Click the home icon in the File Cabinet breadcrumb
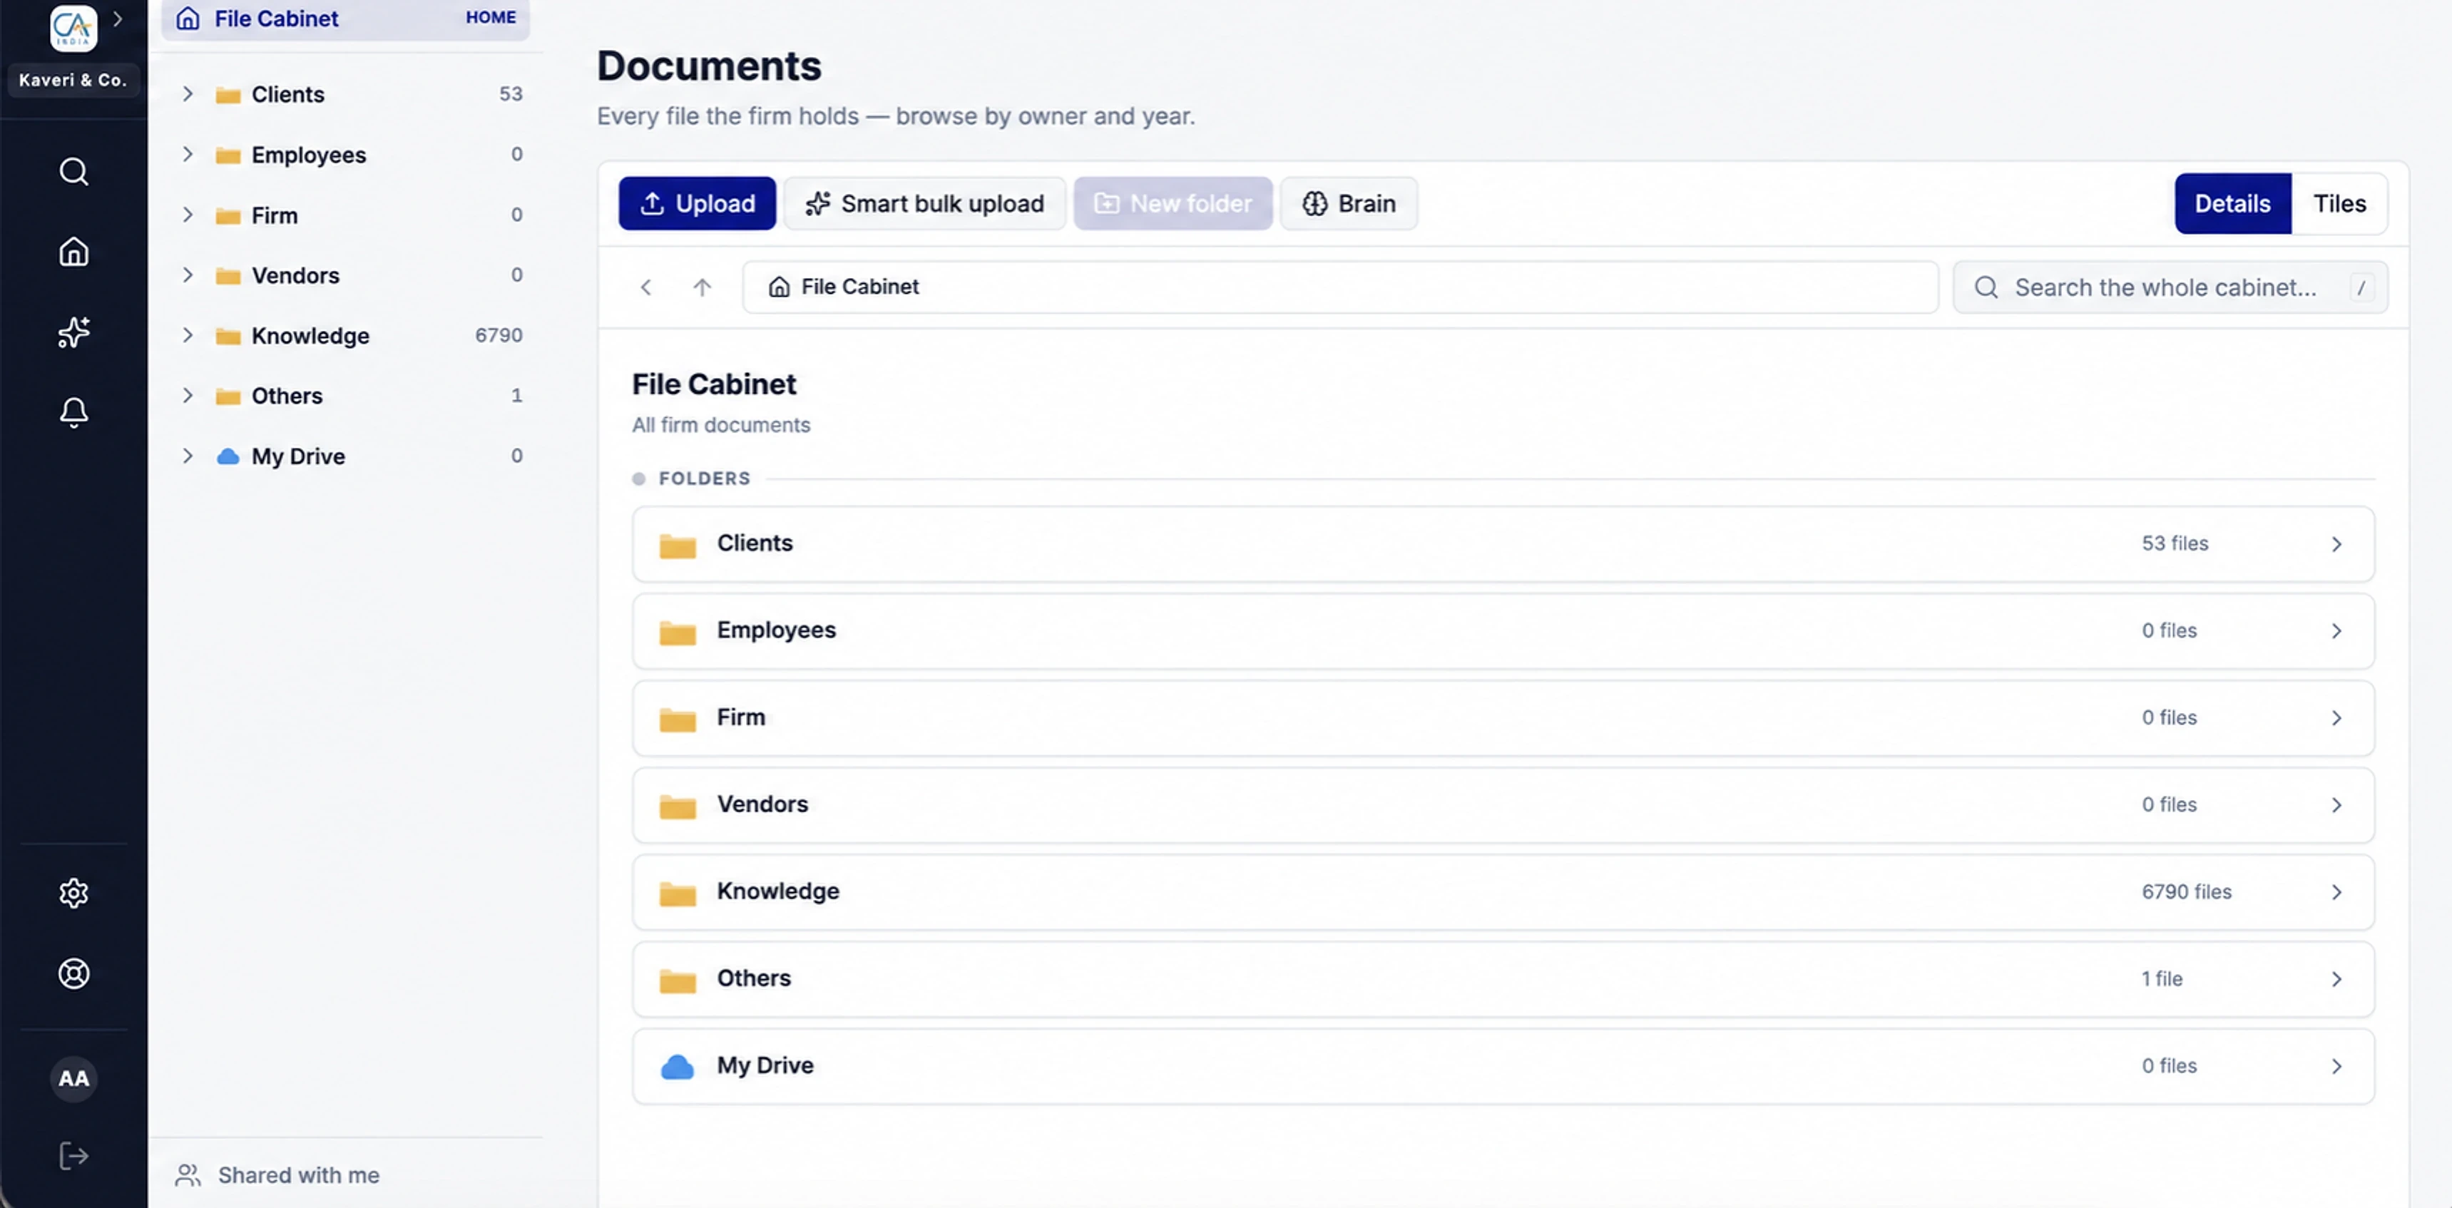This screenshot has height=1208, width=2452. click(x=779, y=287)
